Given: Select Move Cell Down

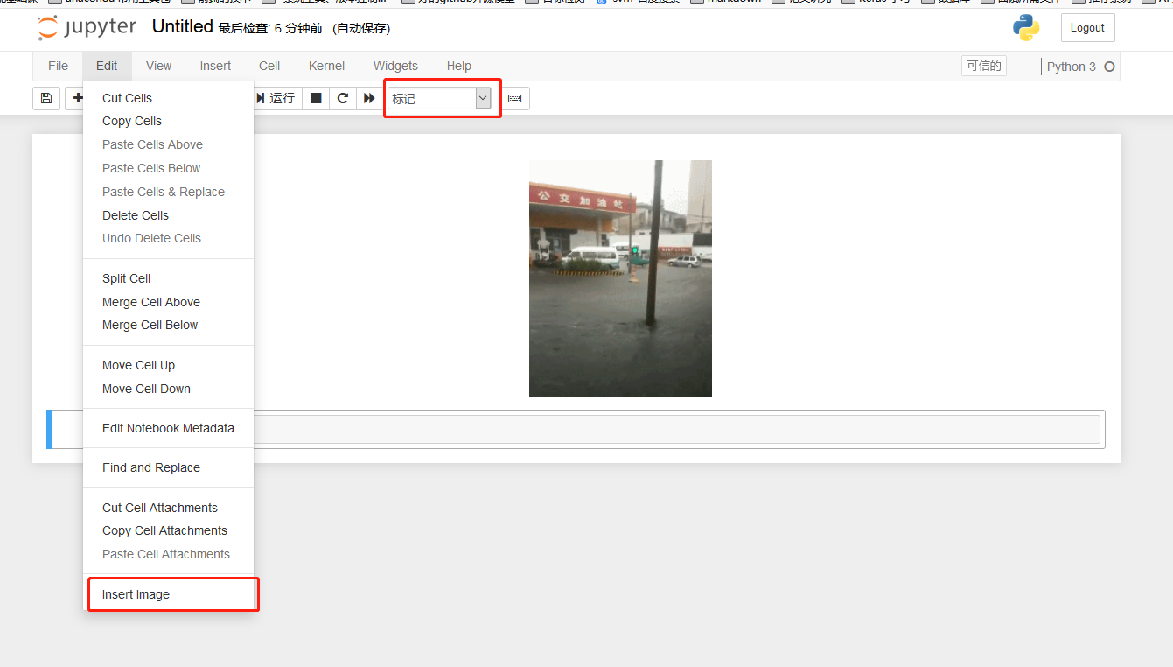Looking at the screenshot, I should 168,389.
